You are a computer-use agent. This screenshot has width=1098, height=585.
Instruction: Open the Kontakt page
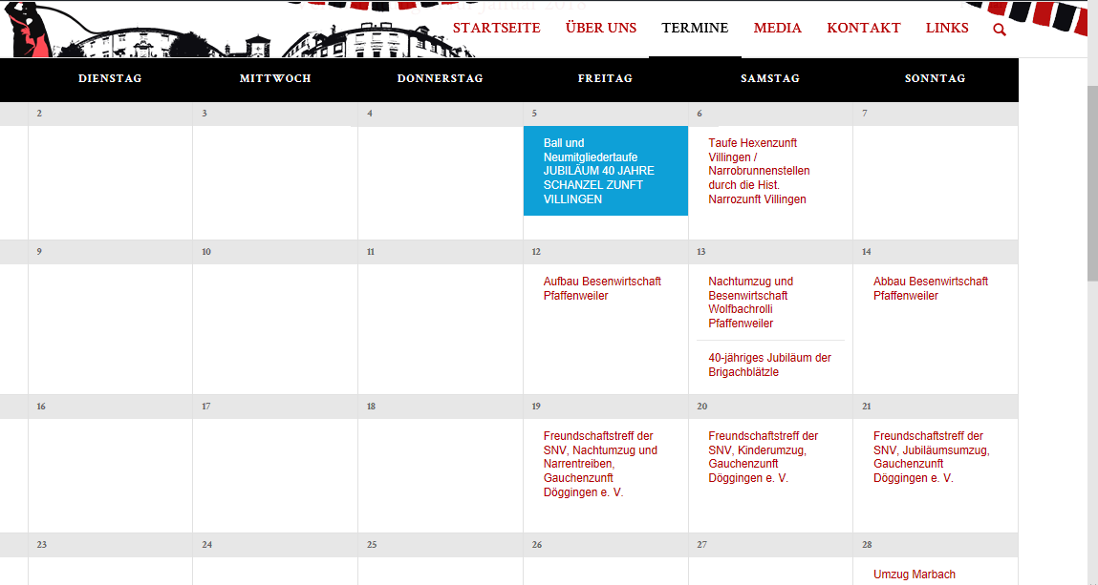864,28
